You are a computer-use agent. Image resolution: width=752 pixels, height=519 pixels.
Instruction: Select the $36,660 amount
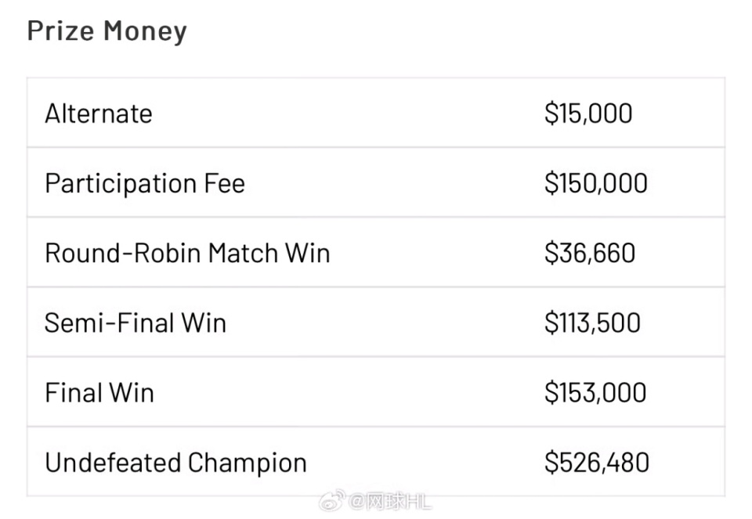coord(590,253)
